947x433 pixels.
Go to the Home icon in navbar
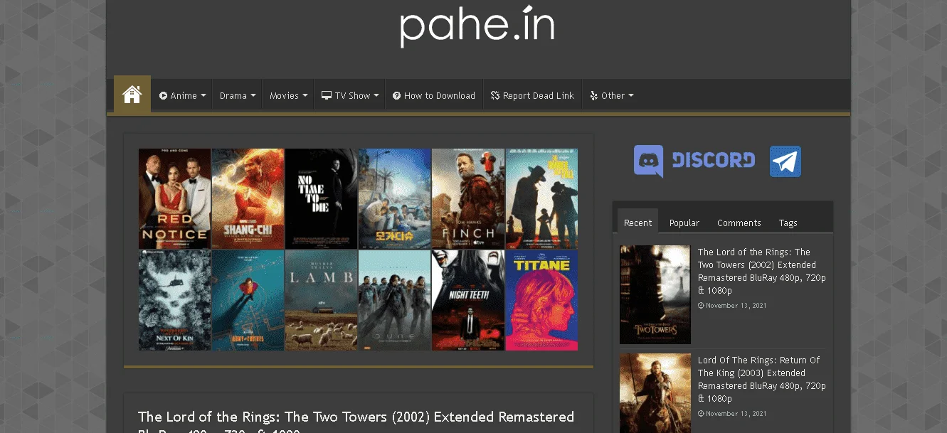(132, 95)
